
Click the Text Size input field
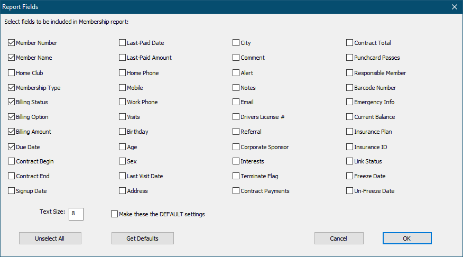76,214
